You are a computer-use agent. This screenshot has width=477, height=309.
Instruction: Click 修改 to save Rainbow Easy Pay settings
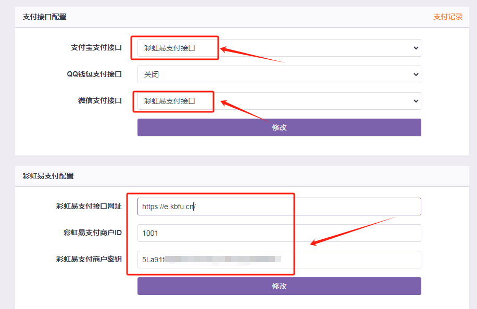279,286
